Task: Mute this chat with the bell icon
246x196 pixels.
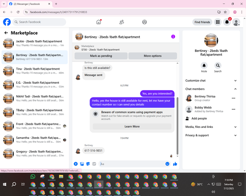Action: pyautogui.click(x=204, y=66)
